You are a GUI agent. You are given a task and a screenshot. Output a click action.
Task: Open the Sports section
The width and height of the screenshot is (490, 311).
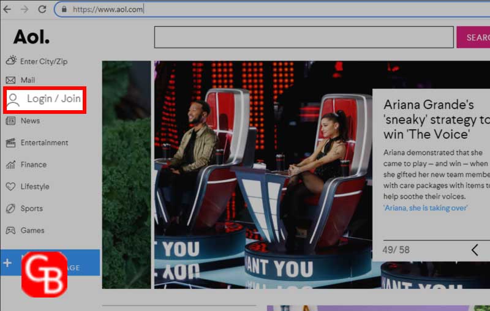coord(32,208)
